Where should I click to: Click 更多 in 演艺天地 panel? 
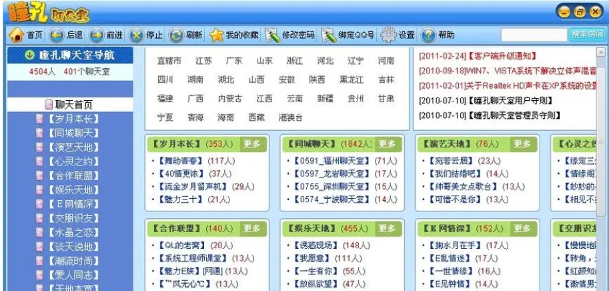[524, 144]
